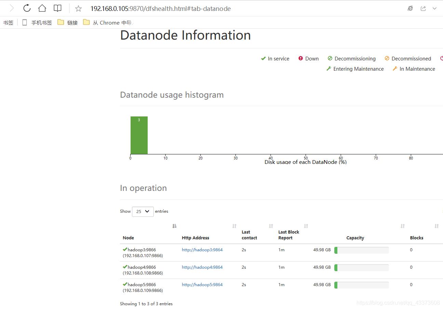Image resolution: width=443 pixels, height=309 pixels.
Task: Sort table by Blocks column icon
Action: [436, 226]
